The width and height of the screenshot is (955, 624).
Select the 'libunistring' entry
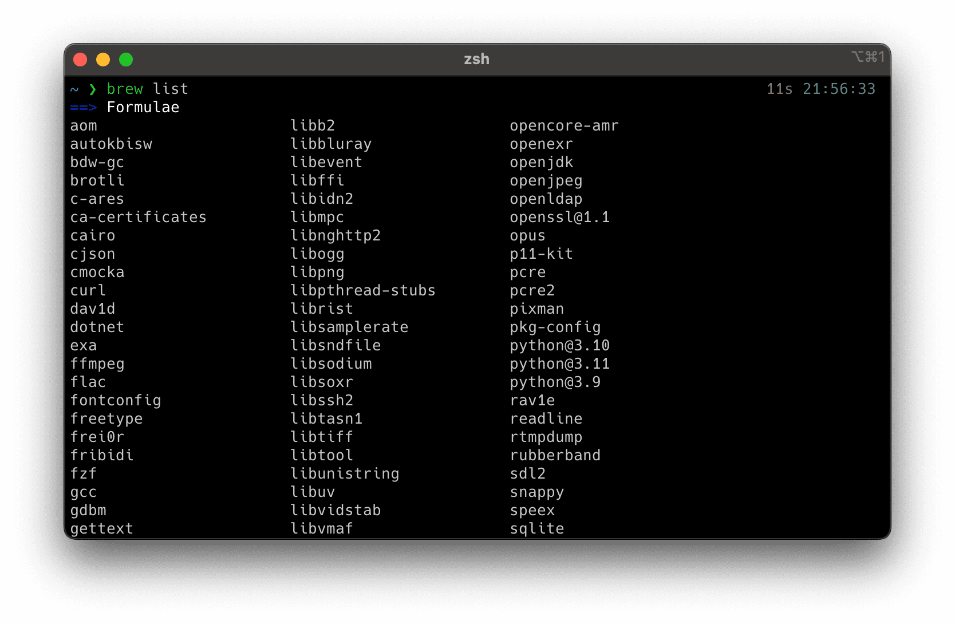pos(345,474)
